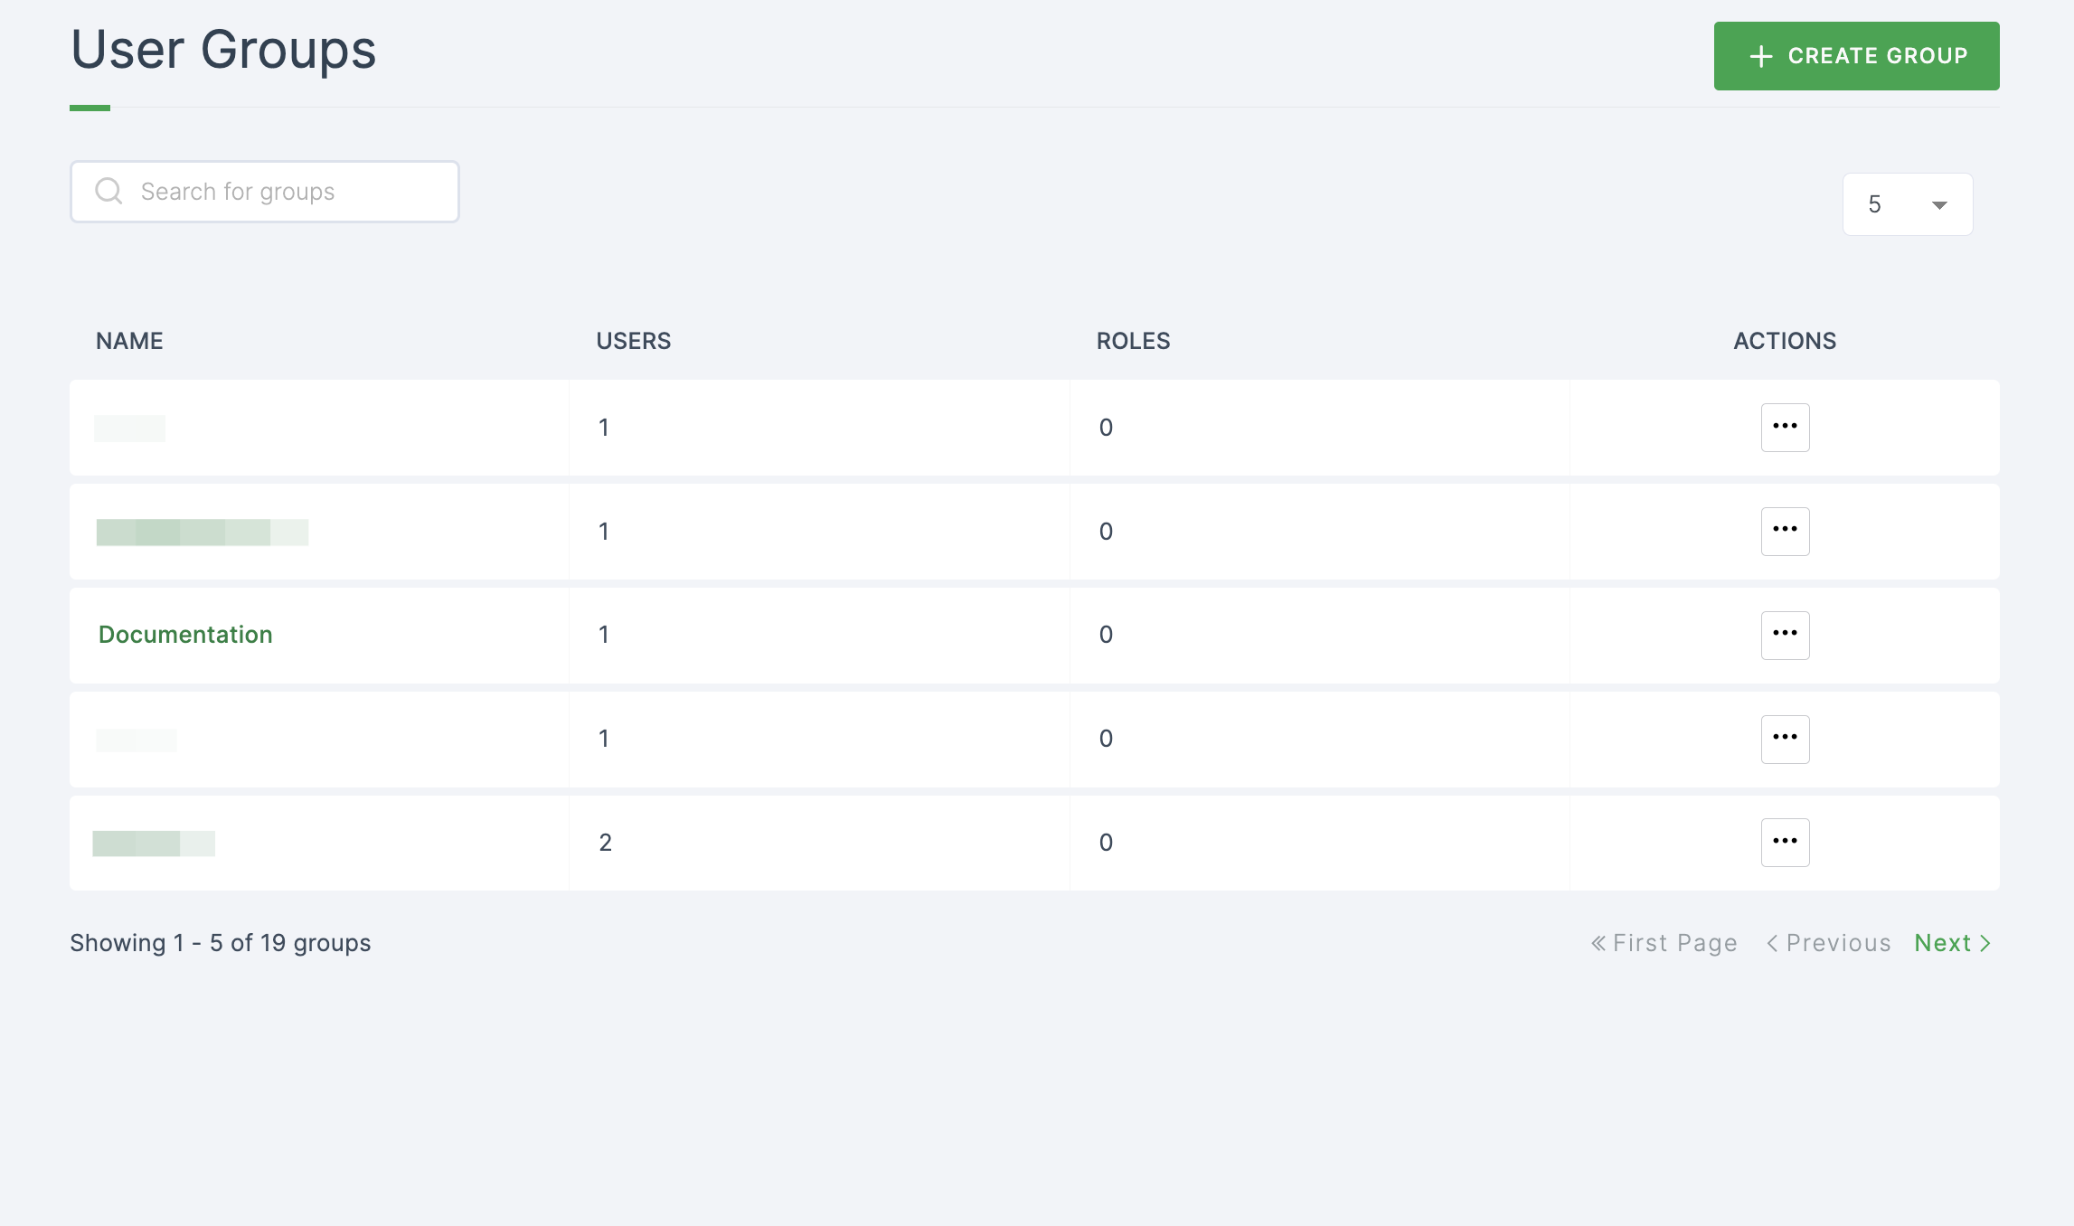The height and width of the screenshot is (1226, 2074).
Task: Click the USERS column header to sort
Action: click(x=632, y=340)
